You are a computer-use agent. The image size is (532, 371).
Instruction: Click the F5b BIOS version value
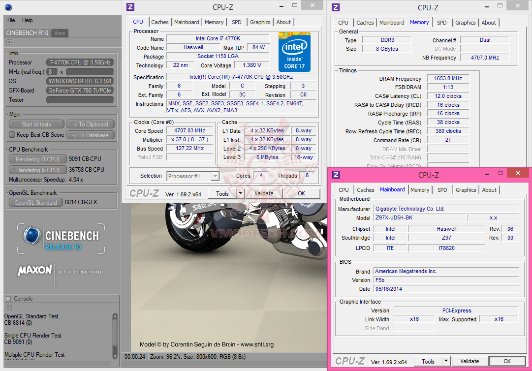click(446, 280)
